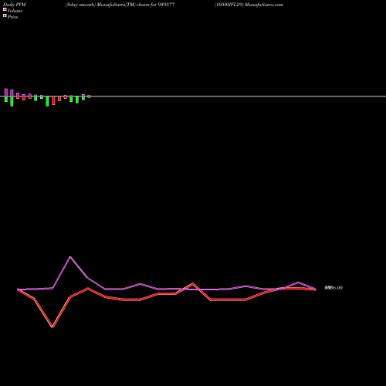Viewport: 386px width, 386px height.
Task: Click the 'Daily PVM' chart title
Action: (x=15, y=5)
